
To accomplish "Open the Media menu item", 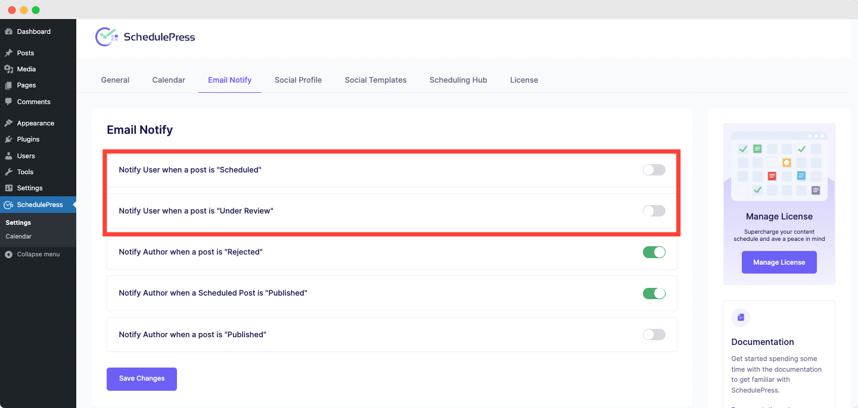I will pos(38,69).
